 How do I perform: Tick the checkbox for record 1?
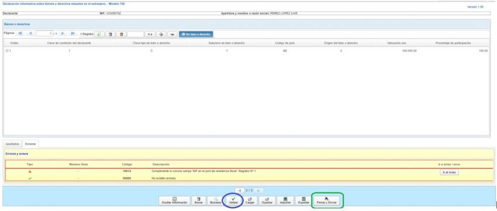pyautogui.click(x=7, y=51)
